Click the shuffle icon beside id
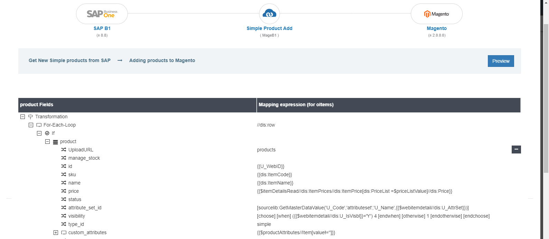This screenshot has height=239, width=549. pos(64,166)
